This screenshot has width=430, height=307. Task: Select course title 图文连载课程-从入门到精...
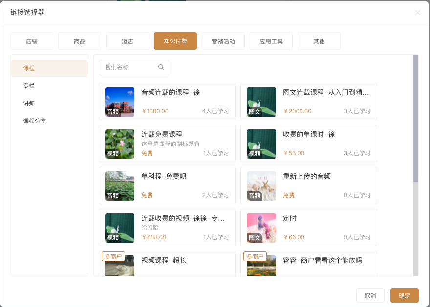pos(326,92)
